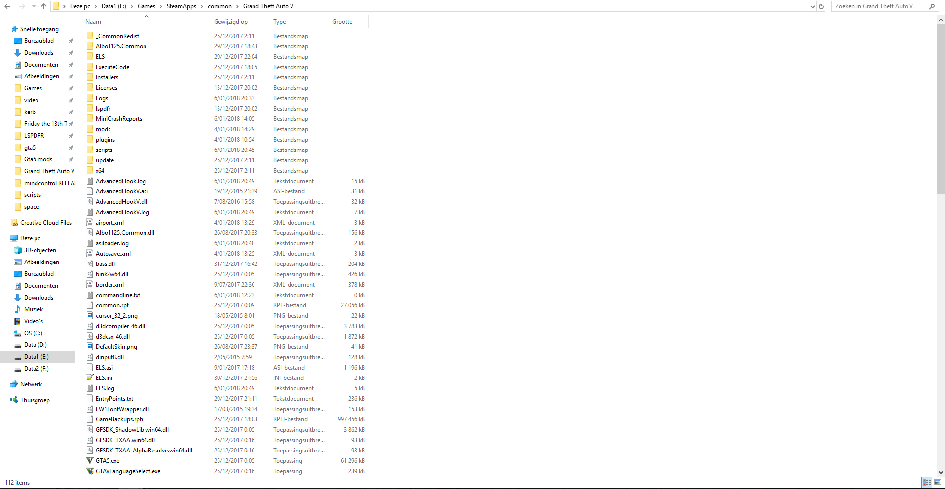Select Snelle toegang tree node

pos(39,29)
